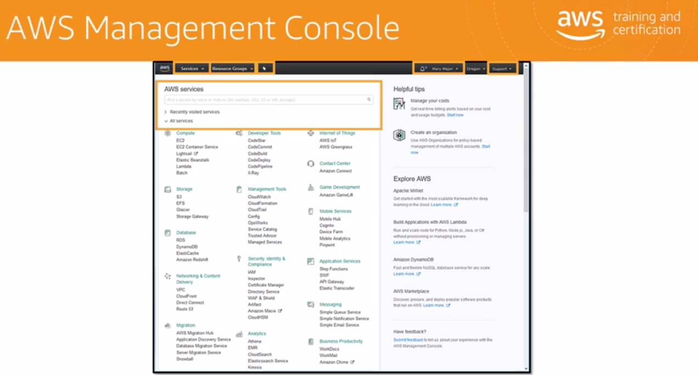This screenshot has height=375, width=698.
Task: Click the Game Development category icon
Action: pos(311,187)
